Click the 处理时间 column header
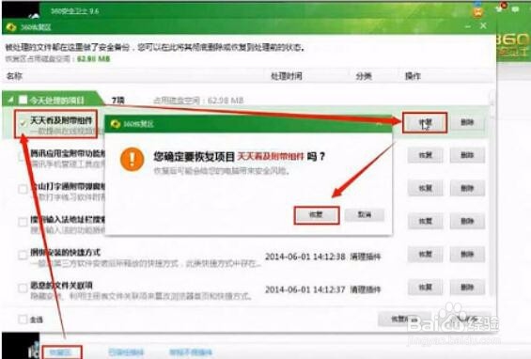Image resolution: width=531 pixels, height=359 pixels. (286, 76)
